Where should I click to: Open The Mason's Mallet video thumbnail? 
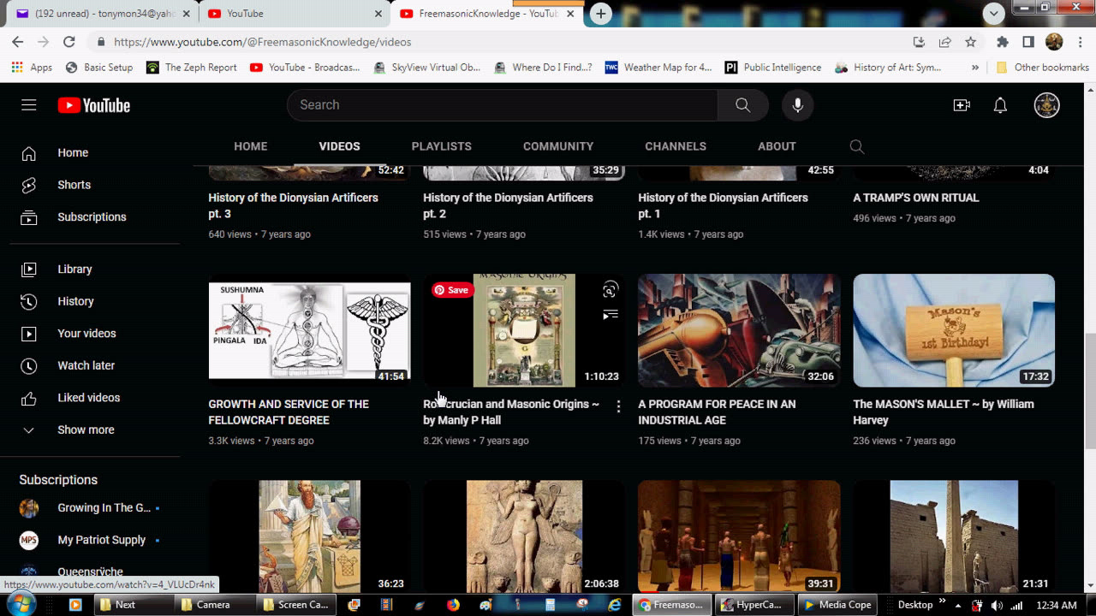(954, 330)
